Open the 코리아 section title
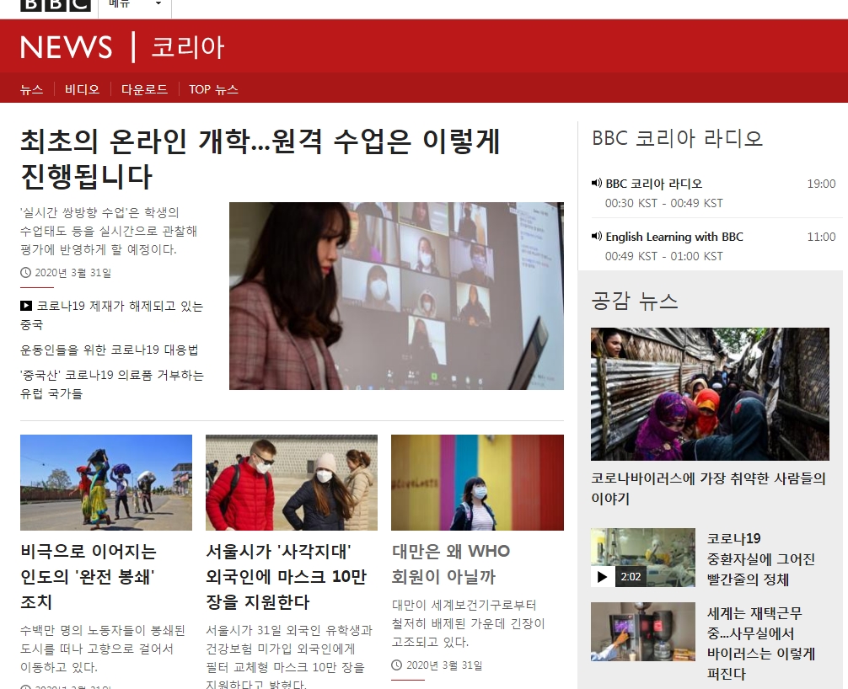The height and width of the screenshot is (689, 848). coord(188,47)
